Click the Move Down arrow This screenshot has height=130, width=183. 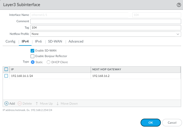(58, 104)
